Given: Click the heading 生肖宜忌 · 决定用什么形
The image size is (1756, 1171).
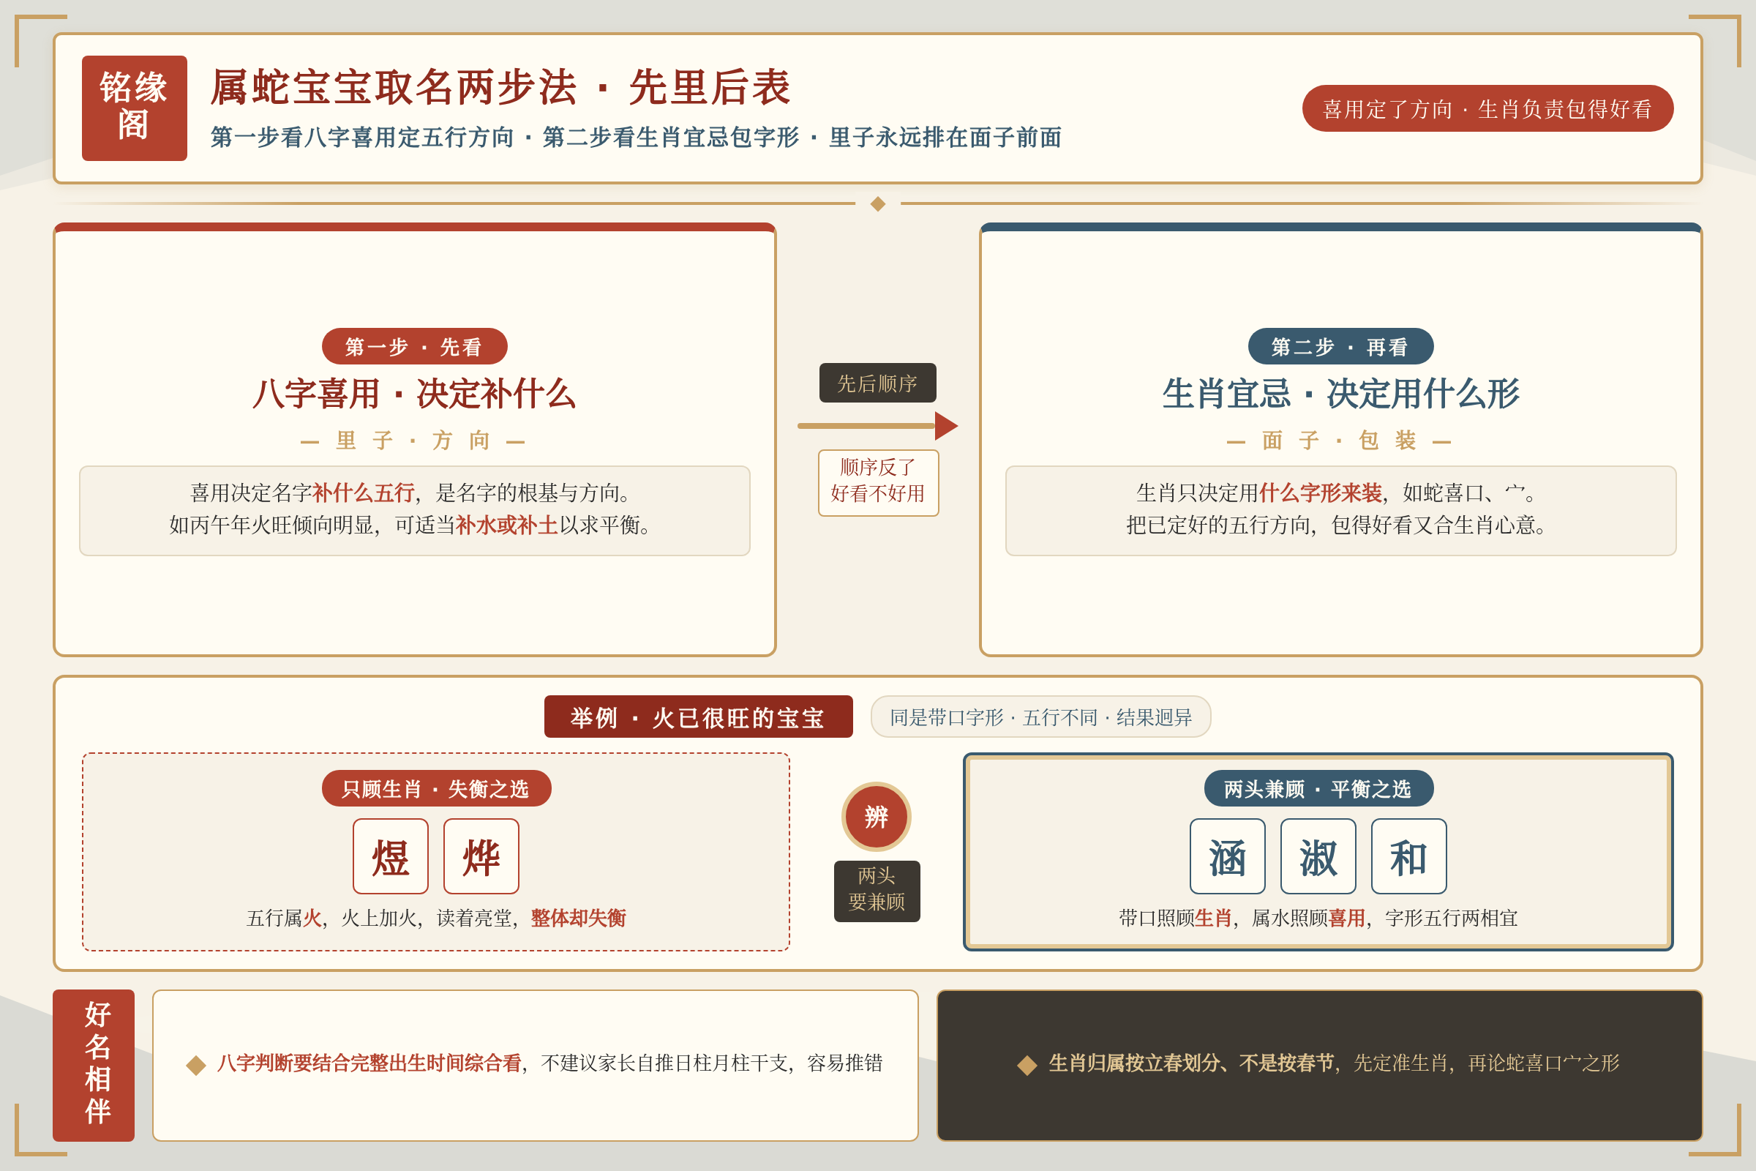Looking at the screenshot, I should click(x=1340, y=394).
